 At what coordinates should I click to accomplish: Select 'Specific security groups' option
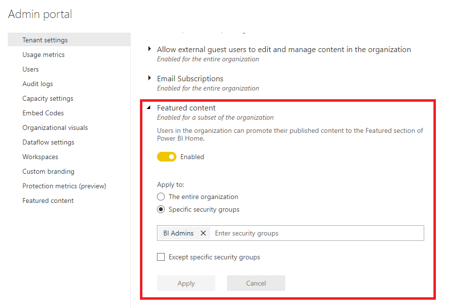161,209
